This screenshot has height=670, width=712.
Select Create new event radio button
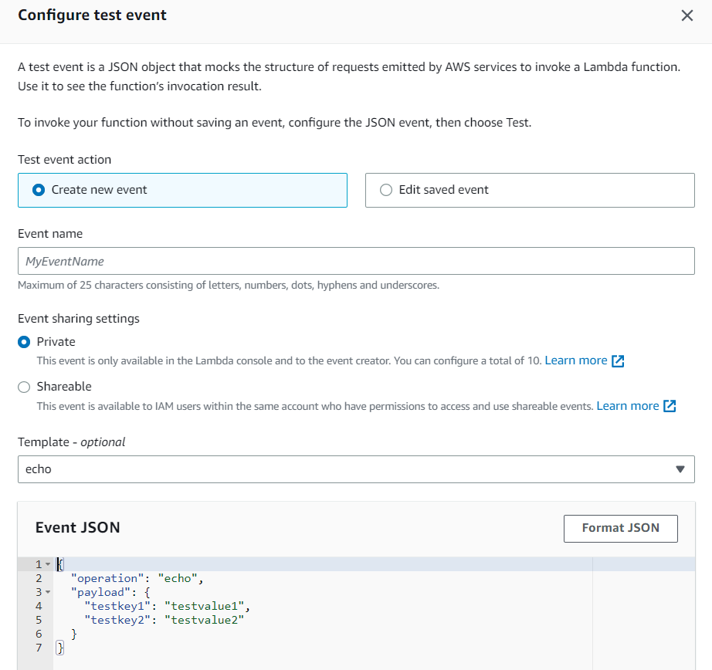click(39, 190)
